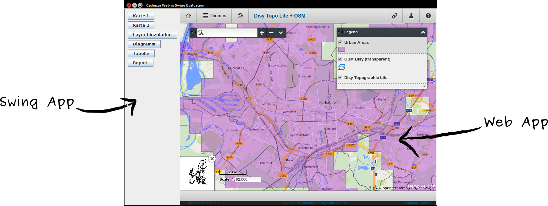Click the Knielingen label on the map
This screenshot has height=206, width=548.
point(235,68)
